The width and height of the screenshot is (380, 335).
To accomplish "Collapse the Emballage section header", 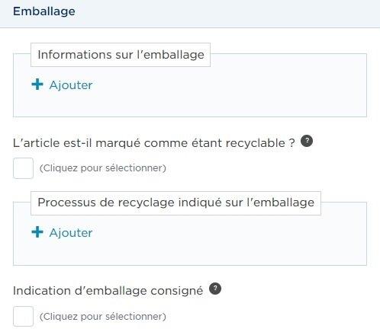I will point(44,11).
